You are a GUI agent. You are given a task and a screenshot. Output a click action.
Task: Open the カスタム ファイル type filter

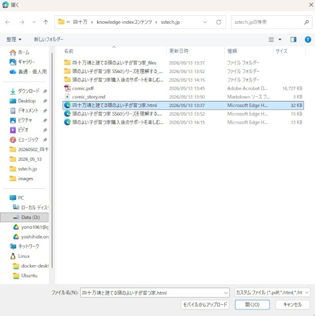pyautogui.click(x=272, y=293)
